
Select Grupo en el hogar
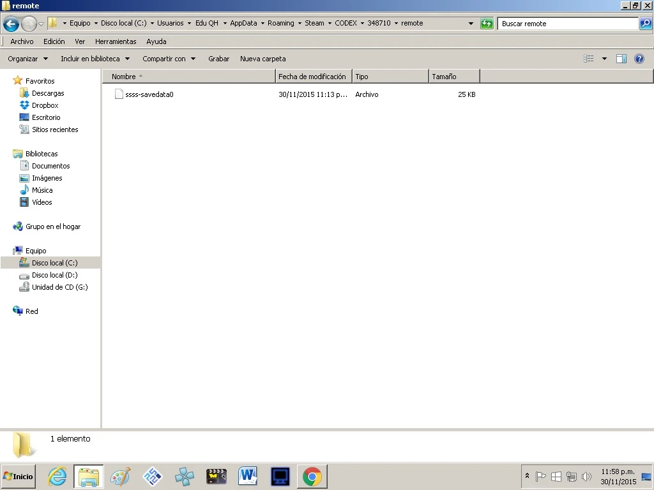[53, 226]
